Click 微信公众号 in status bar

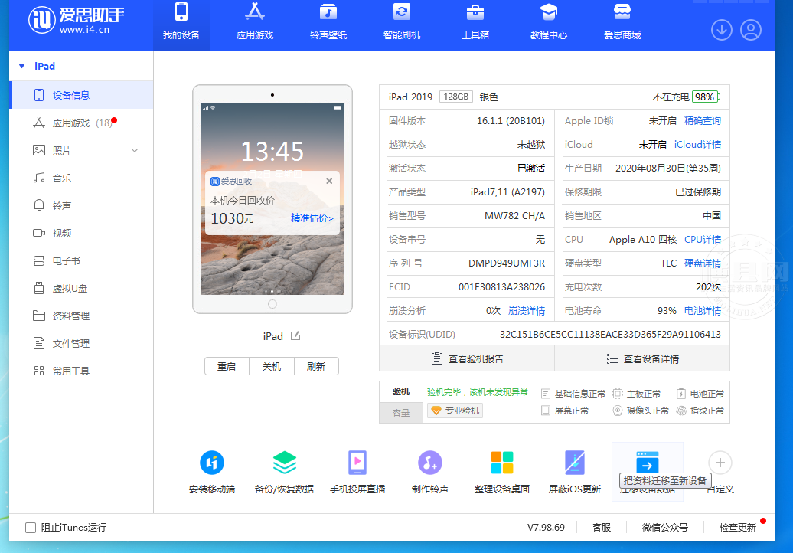[665, 528]
